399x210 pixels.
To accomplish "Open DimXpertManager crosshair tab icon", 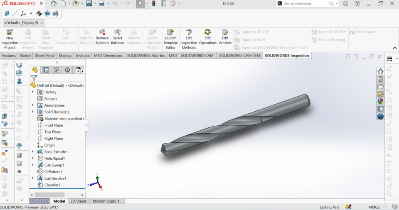I will (67, 70).
